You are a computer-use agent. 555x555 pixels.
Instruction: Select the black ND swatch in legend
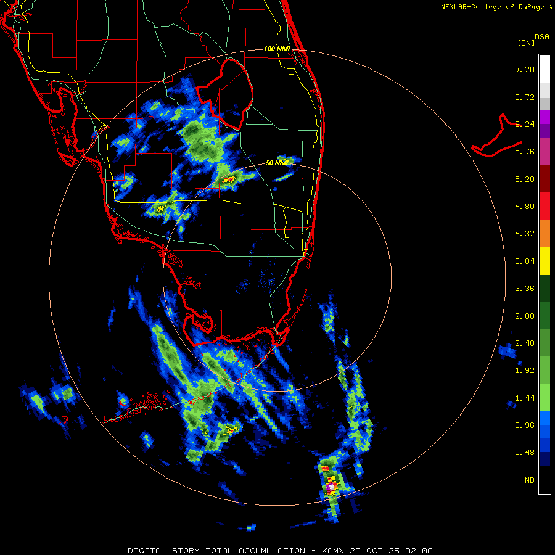(x=545, y=480)
